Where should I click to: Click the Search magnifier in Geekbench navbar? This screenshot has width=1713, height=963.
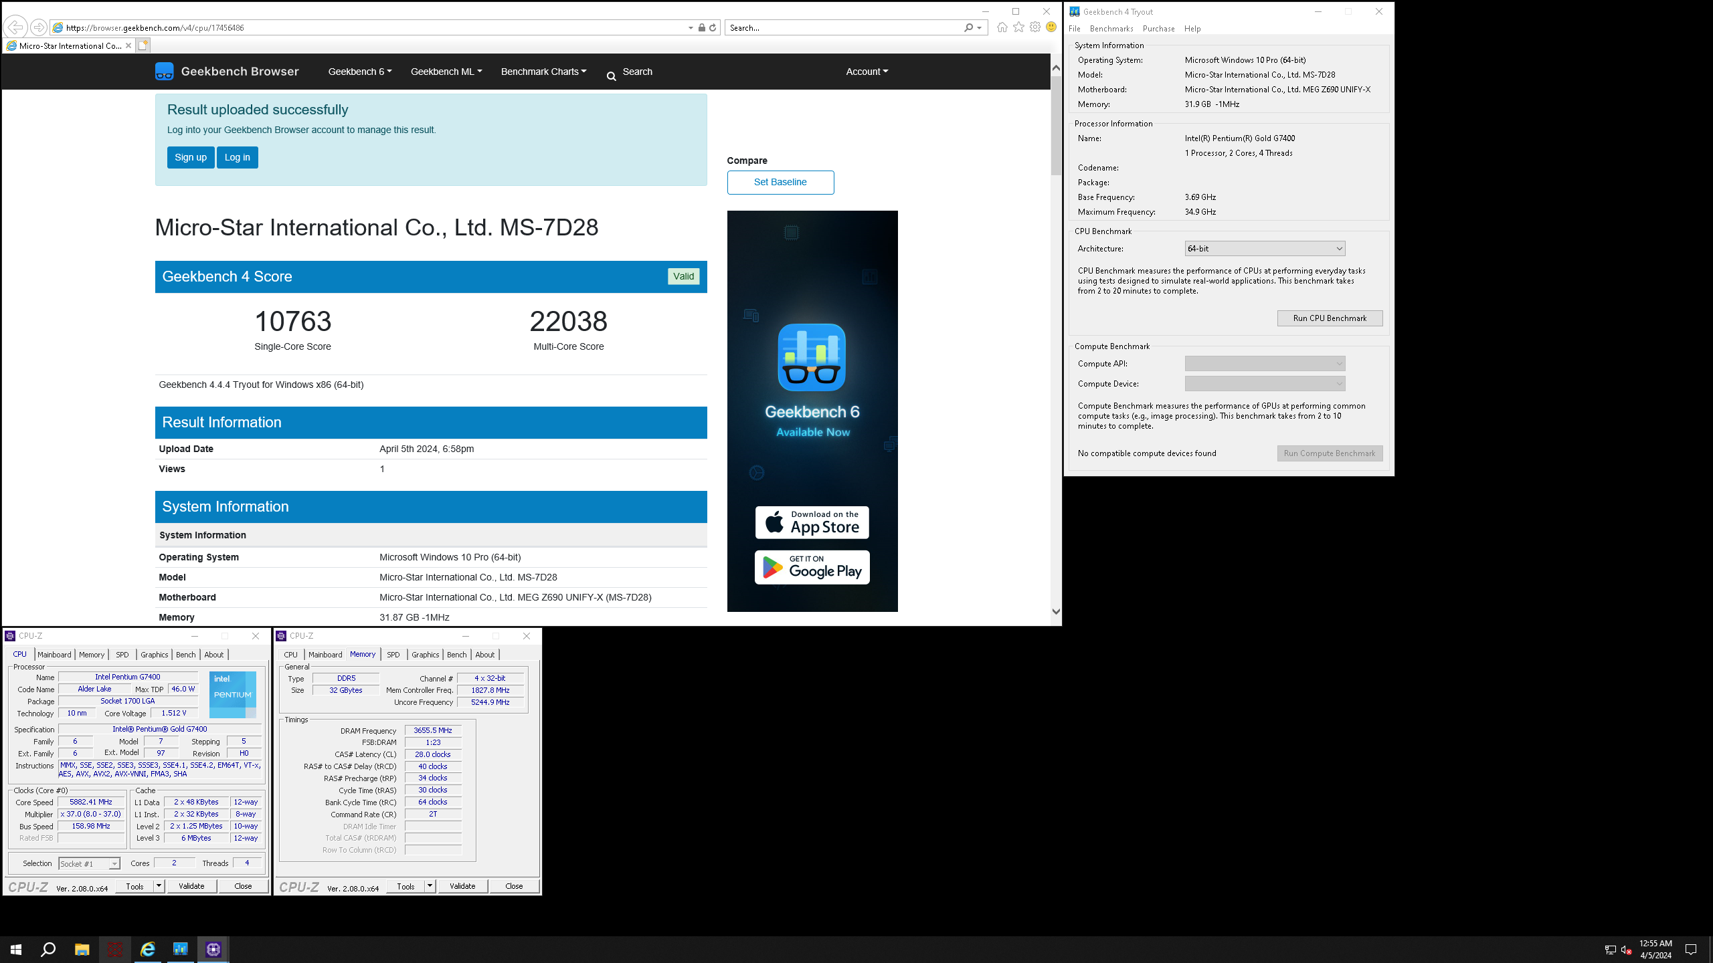(611, 76)
